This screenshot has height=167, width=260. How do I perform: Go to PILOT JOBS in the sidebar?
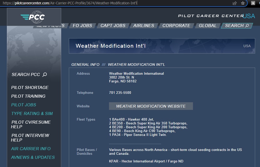pyautogui.click(x=24, y=105)
